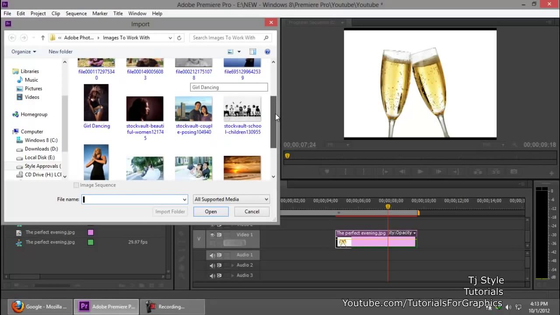Open the Clip menu
Screen dimensions: 560x315
pos(56,14)
